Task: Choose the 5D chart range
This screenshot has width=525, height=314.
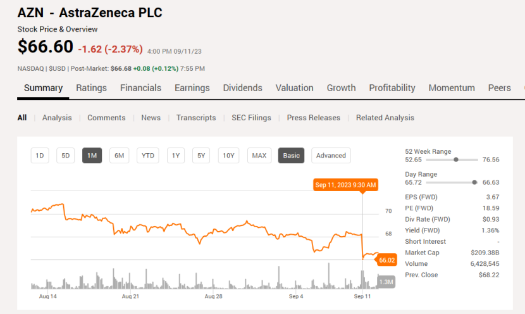Action: point(66,155)
